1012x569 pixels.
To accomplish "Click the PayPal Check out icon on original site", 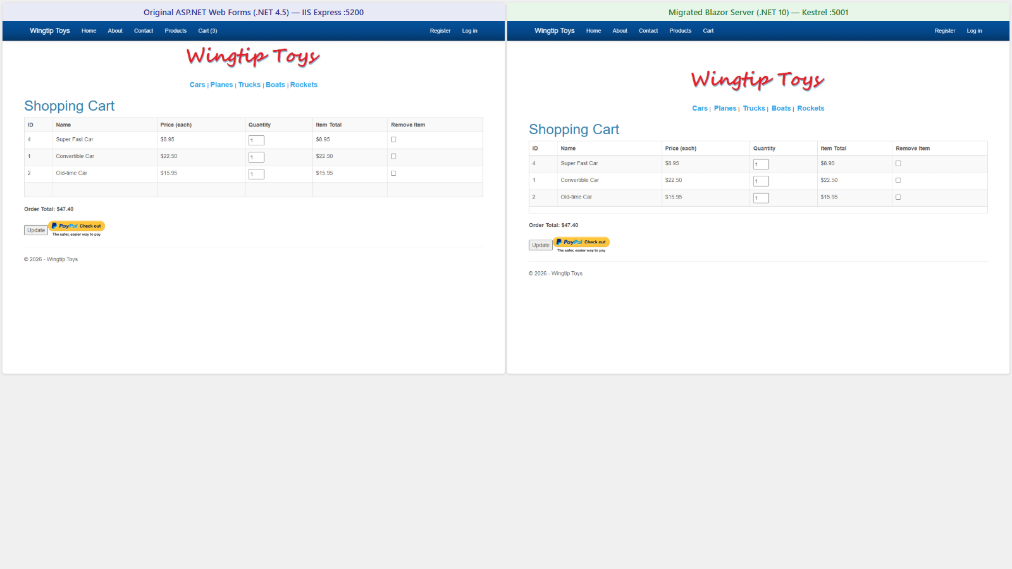I will (76, 226).
